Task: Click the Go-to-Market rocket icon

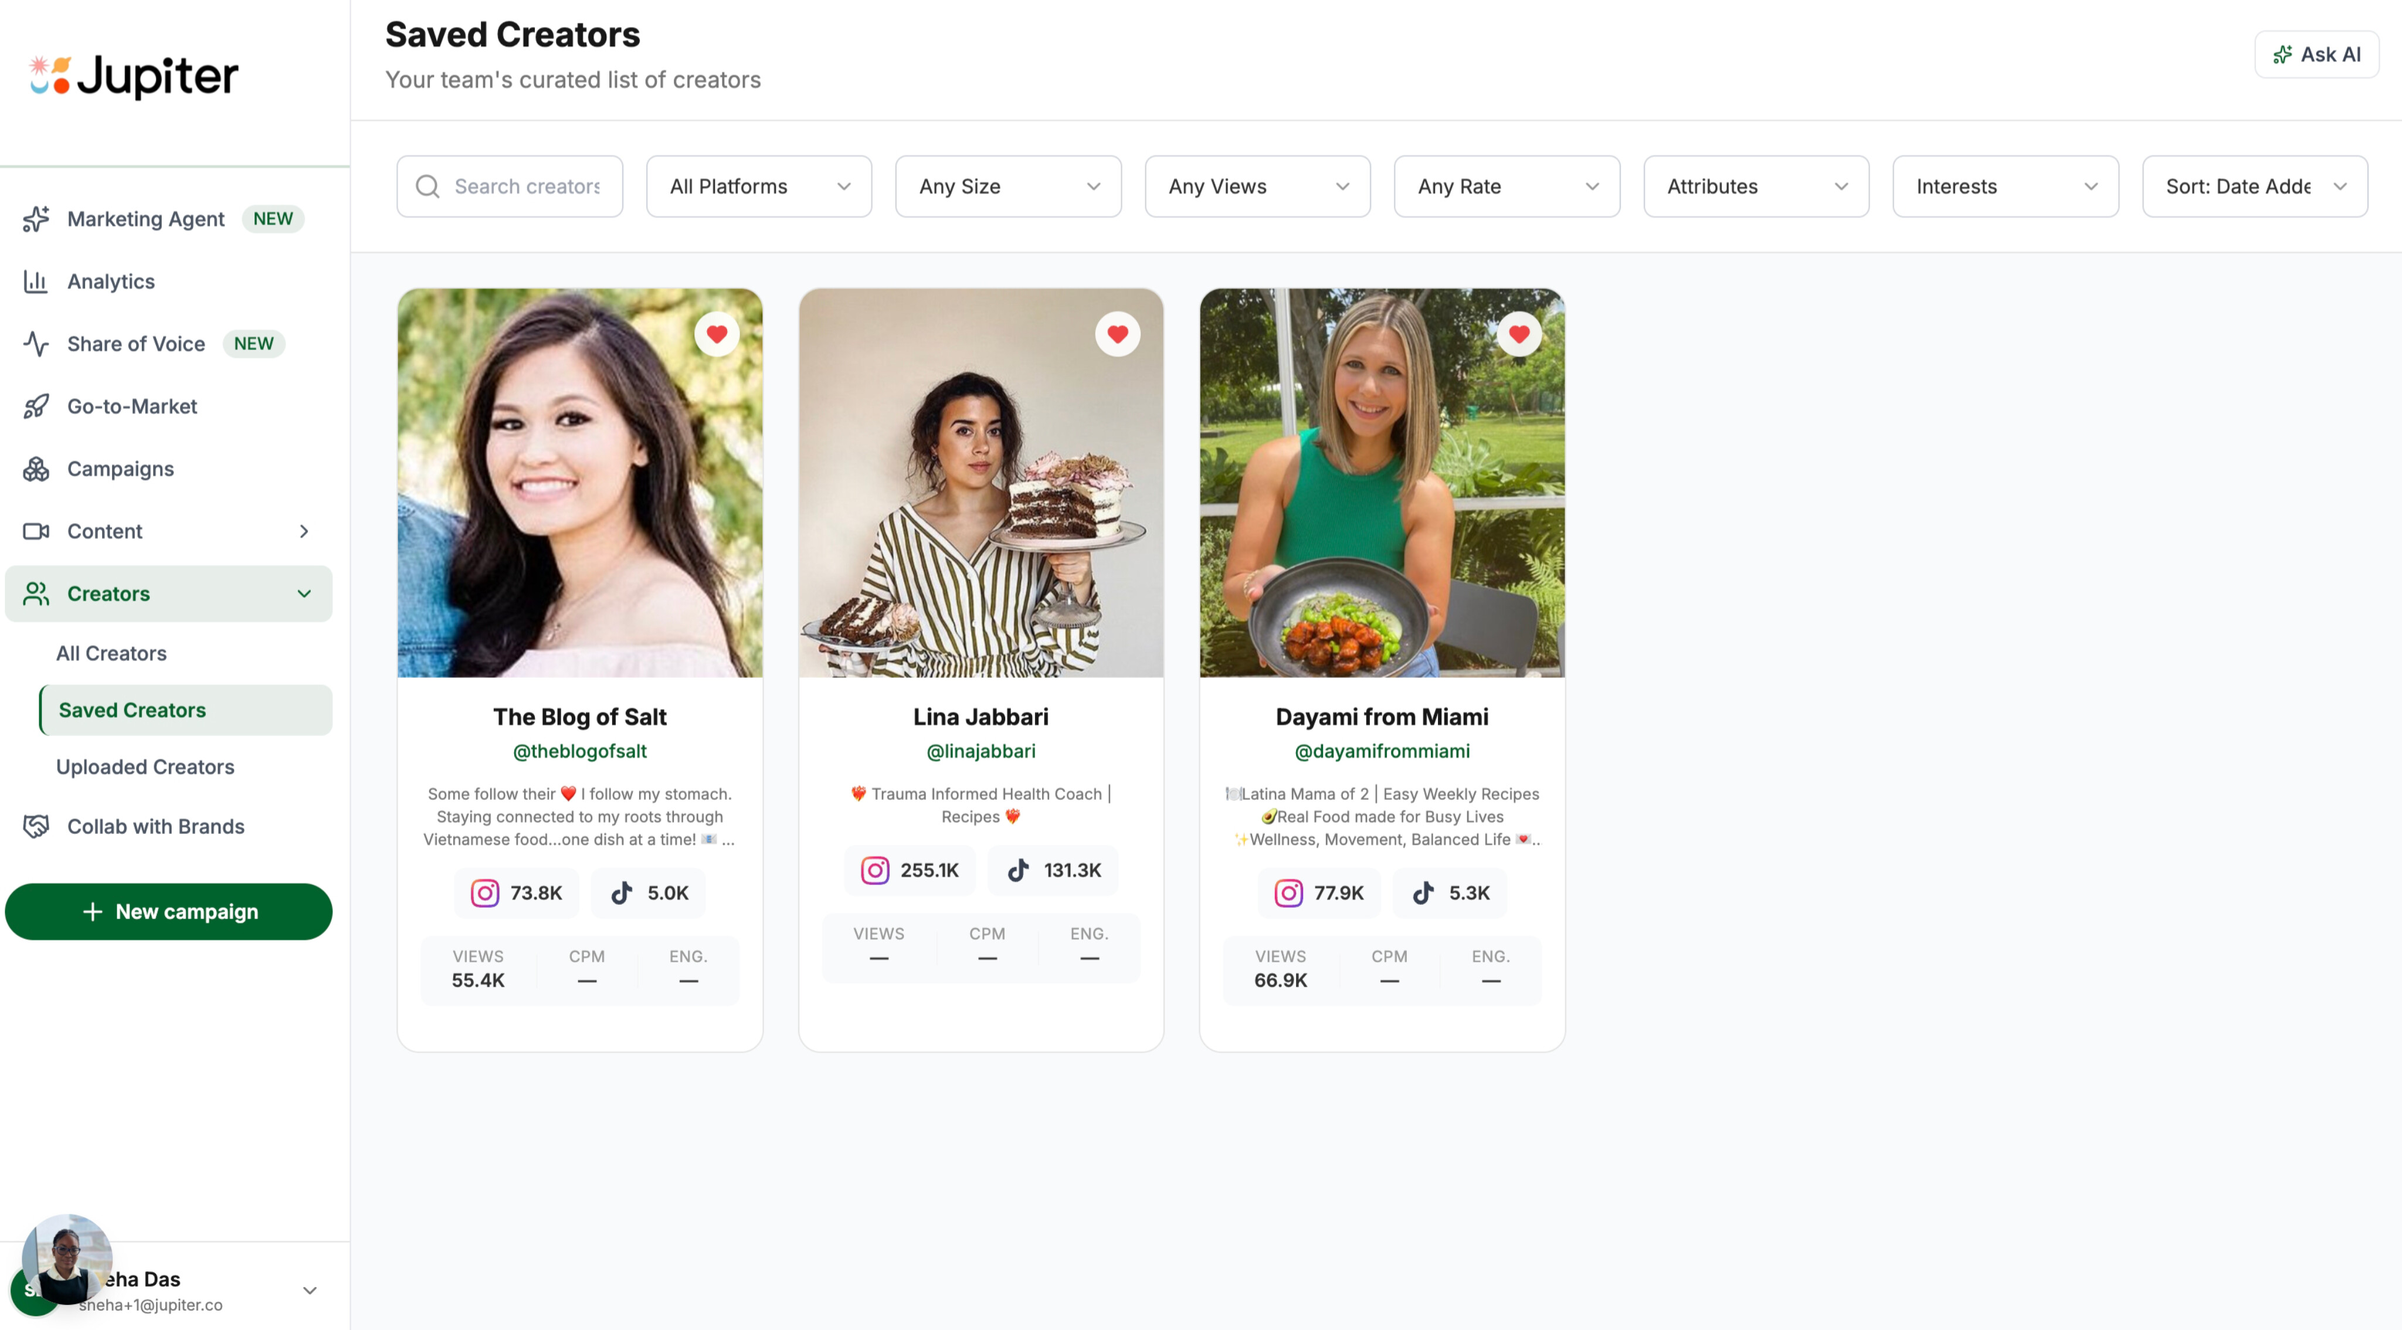Action: pos(35,406)
